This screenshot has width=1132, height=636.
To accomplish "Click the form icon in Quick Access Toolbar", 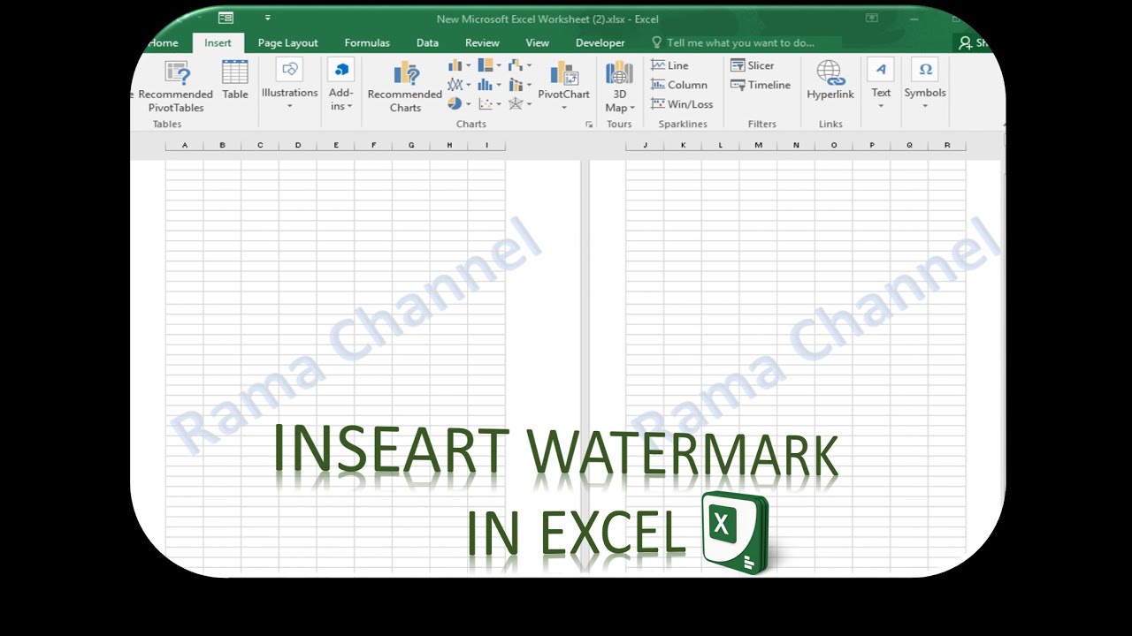I will click(226, 18).
